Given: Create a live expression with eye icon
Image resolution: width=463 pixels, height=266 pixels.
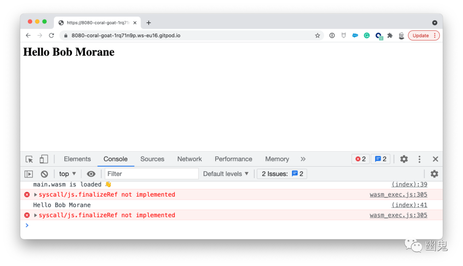Looking at the screenshot, I should 91,174.
